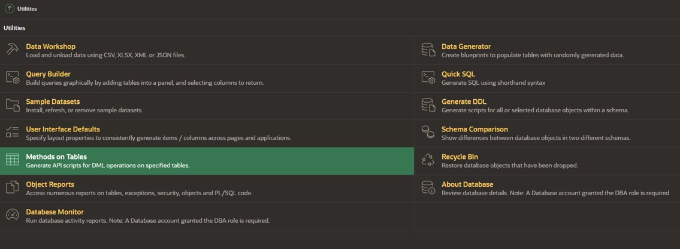This screenshot has height=249, width=680.
Task: Click the Data Generator database icon
Action: point(428,50)
